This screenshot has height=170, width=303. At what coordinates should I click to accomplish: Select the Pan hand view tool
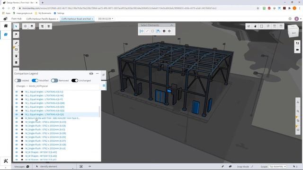tap(255, 26)
